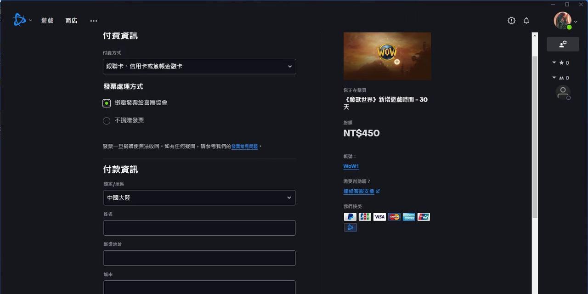Expand the favorites star list
This screenshot has width=588, height=294.
(x=554, y=63)
